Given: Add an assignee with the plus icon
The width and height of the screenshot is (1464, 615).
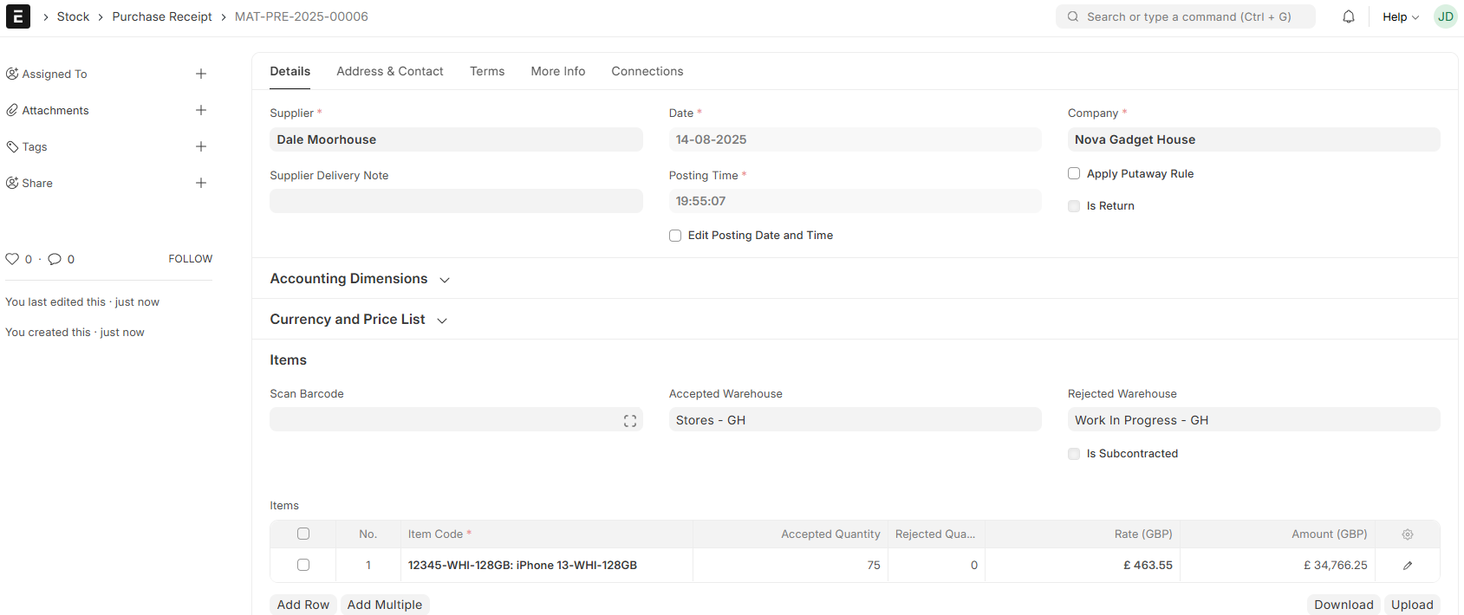Looking at the screenshot, I should (201, 74).
